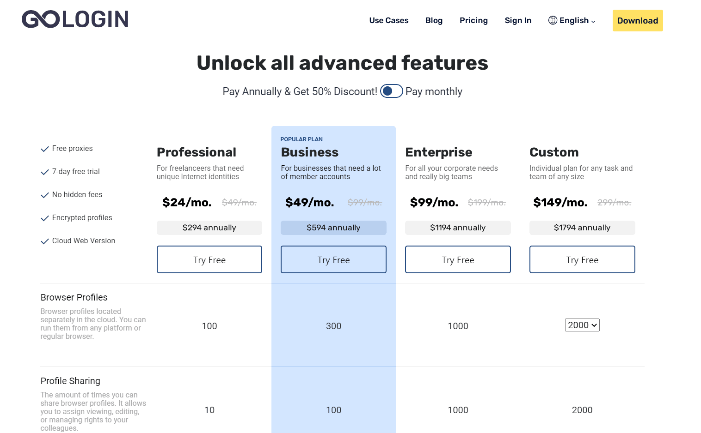701x433 pixels.
Task: Click the $49/mo. Business price
Action: pos(310,202)
